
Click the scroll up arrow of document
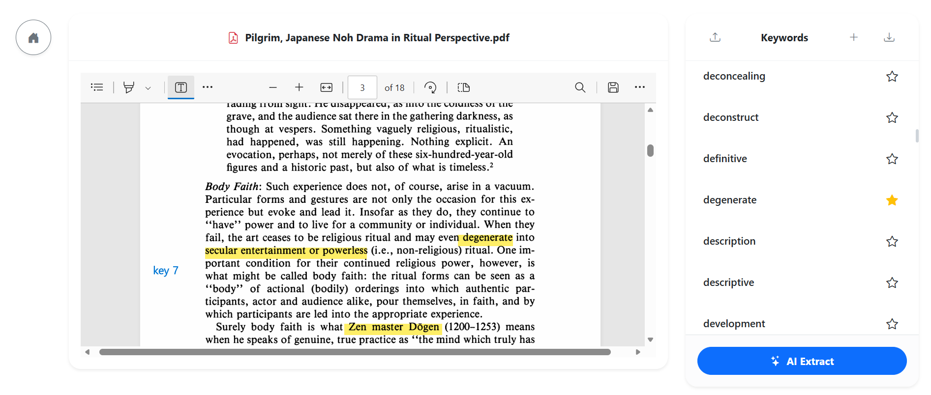(x=650, y=110)
